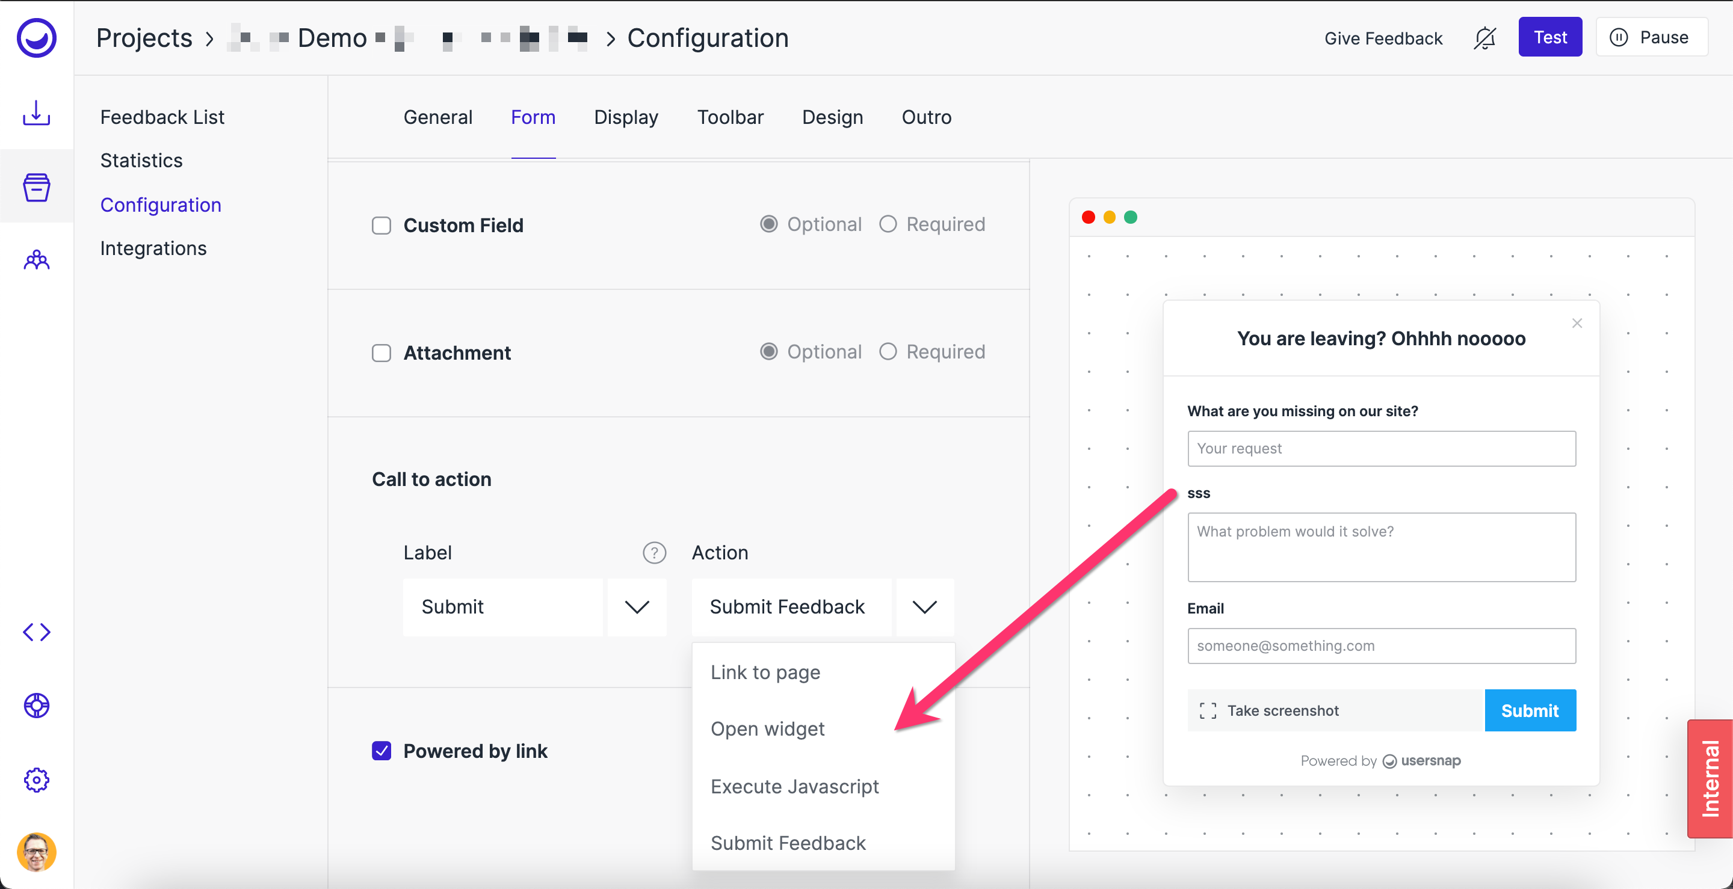Select Optional for Custom Field

coord(768,224)
